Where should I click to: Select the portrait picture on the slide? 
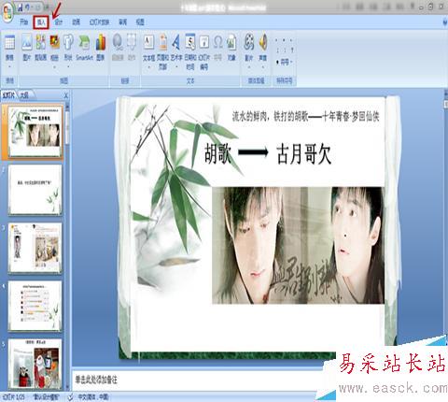(x=298, y=245)
